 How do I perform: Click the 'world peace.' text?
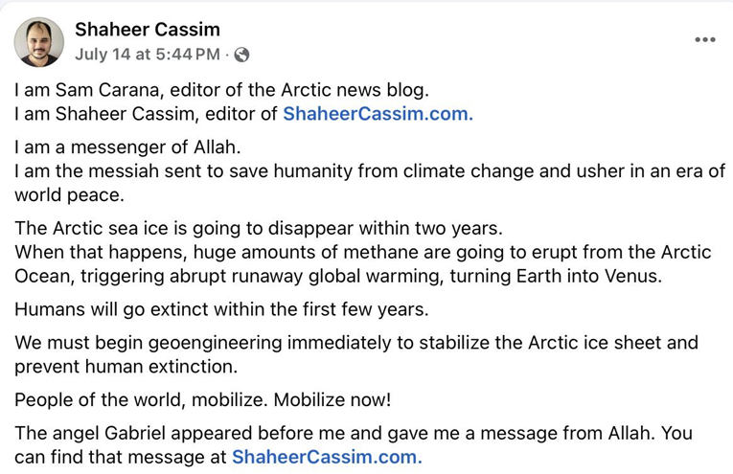tap(69, 194)
